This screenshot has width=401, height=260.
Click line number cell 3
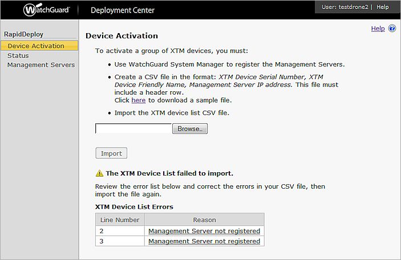[x=120, y=241]
